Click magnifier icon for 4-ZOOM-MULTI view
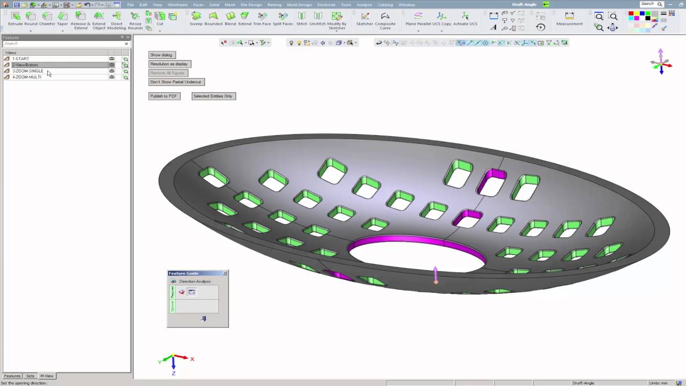This screenshot has width=686, height=386. click(x=125, y=77)
